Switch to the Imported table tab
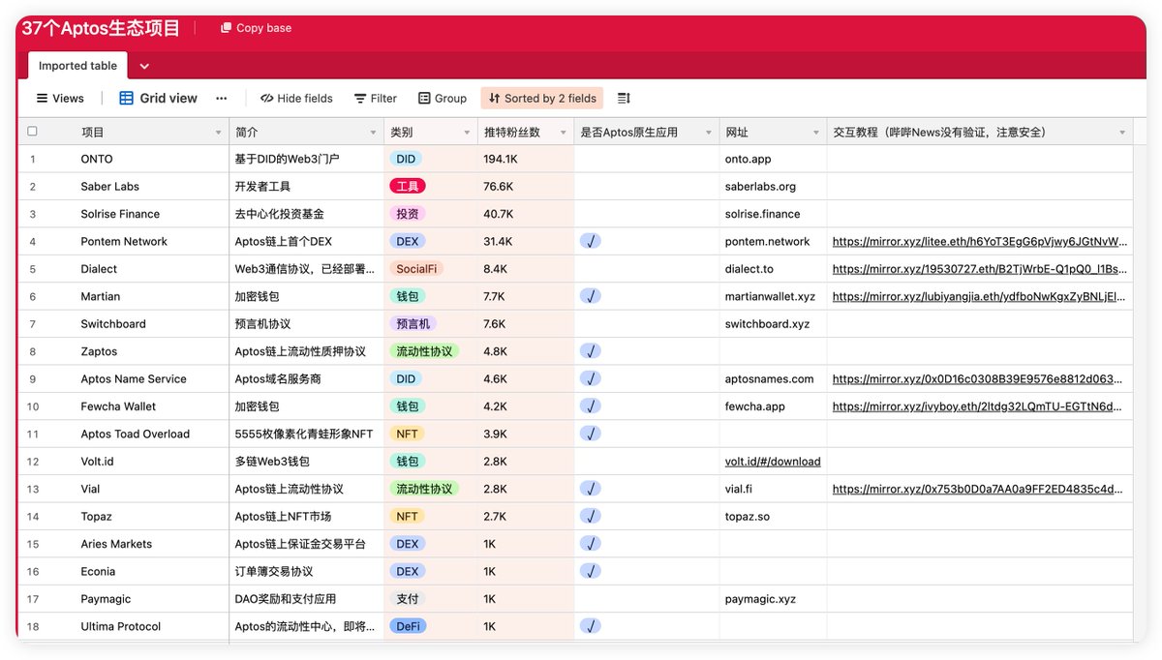Viewport: 1162px width, 660px height. pos(76,65)
